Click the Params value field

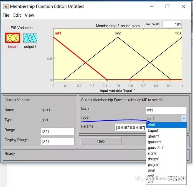coord(130,128)
